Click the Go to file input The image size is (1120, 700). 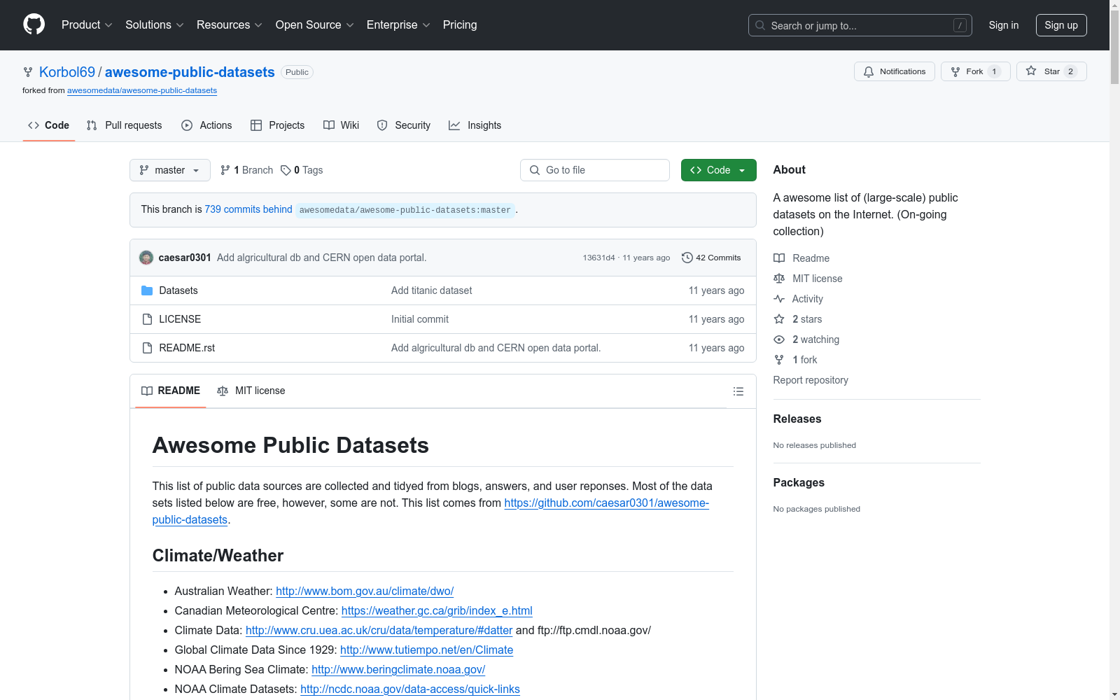595,170
